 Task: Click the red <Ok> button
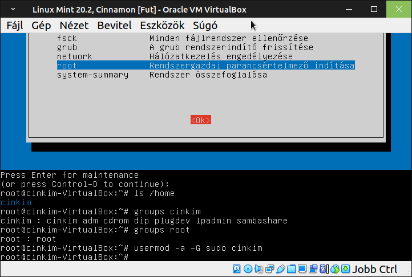(x=201, y=120)
